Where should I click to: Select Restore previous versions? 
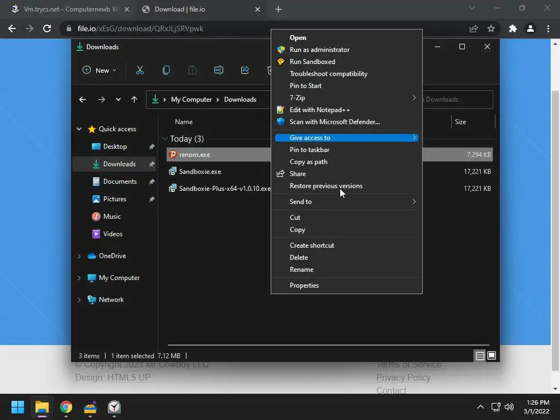click(x=346, y=186)
